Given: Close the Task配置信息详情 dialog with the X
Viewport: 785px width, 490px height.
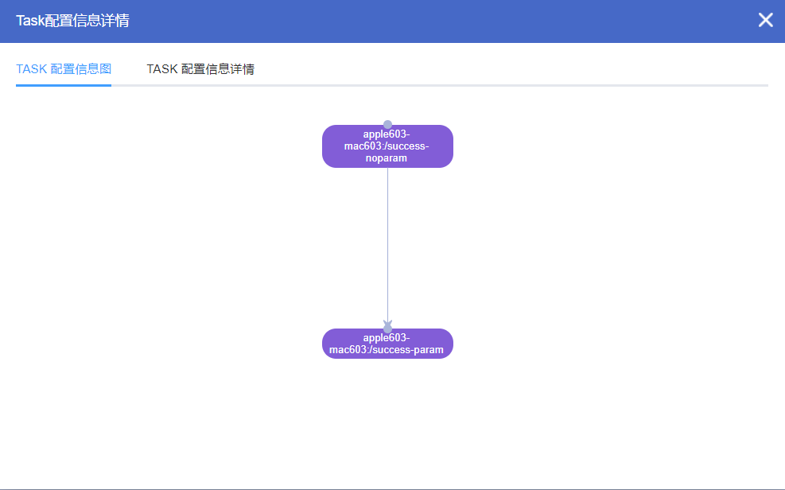Looking at the screenshot, I should tap(765, 21).
